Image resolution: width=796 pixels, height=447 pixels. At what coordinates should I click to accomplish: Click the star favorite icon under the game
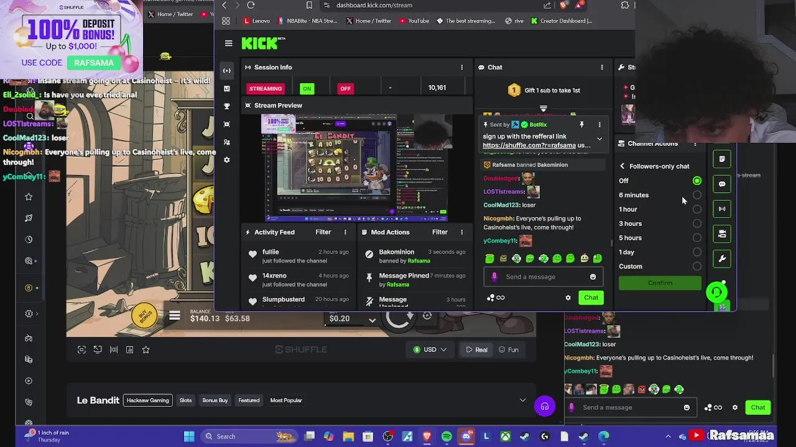pyautogui.click(x=146, y=350)
